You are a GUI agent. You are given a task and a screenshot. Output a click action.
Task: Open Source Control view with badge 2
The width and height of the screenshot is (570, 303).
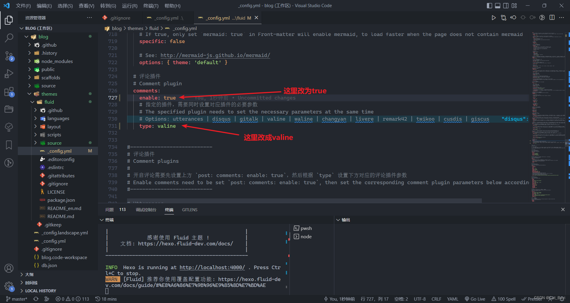9,56
